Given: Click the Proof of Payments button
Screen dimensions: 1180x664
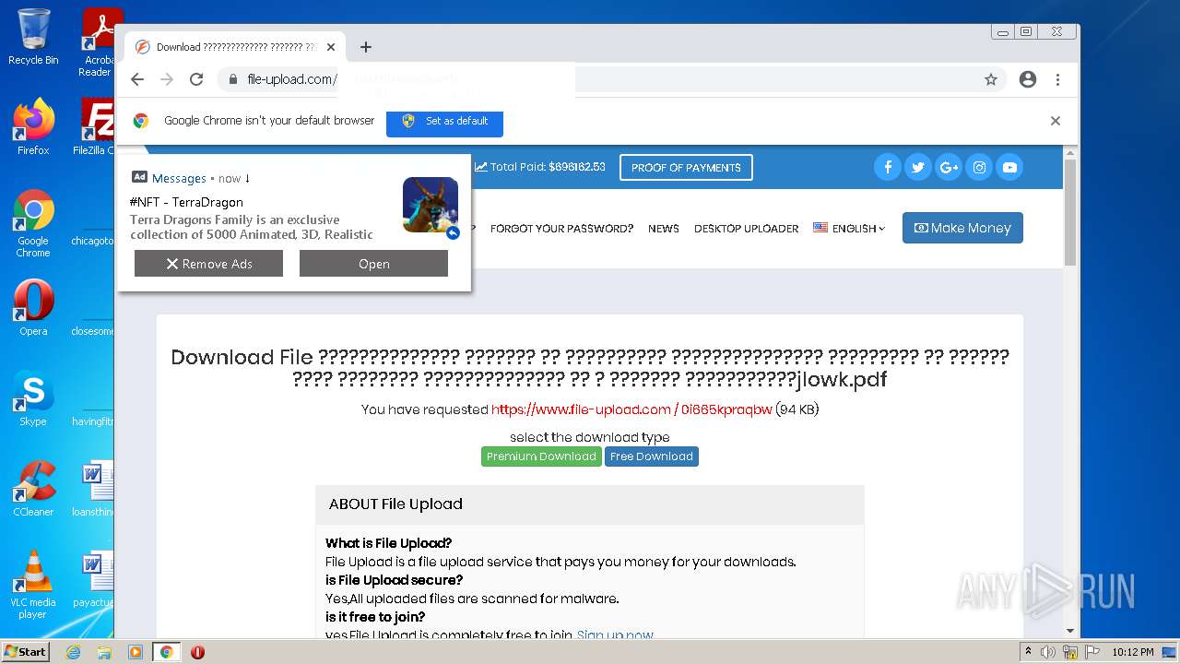Looking at the screenshot, I should point(686,168).
